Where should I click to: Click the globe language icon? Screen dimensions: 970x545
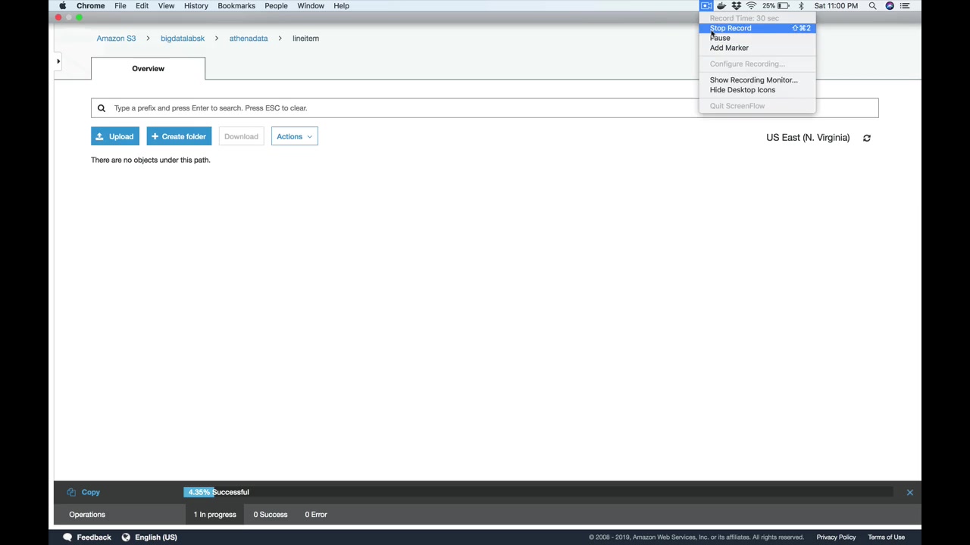pos(126,537)
